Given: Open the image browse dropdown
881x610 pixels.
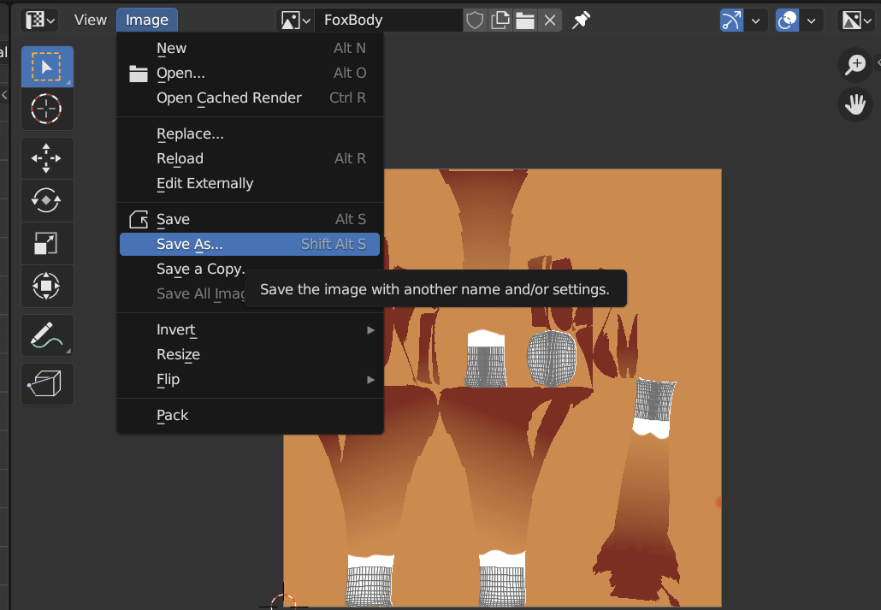Looking at the screenshot, I should click(x=295, y=21).
